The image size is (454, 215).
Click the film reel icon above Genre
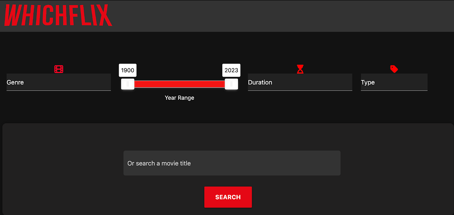[x=59, y=69]
